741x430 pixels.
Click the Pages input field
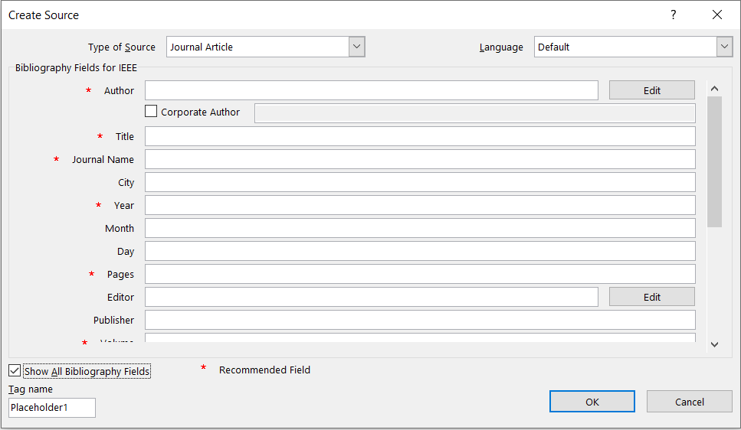(420, 274)
